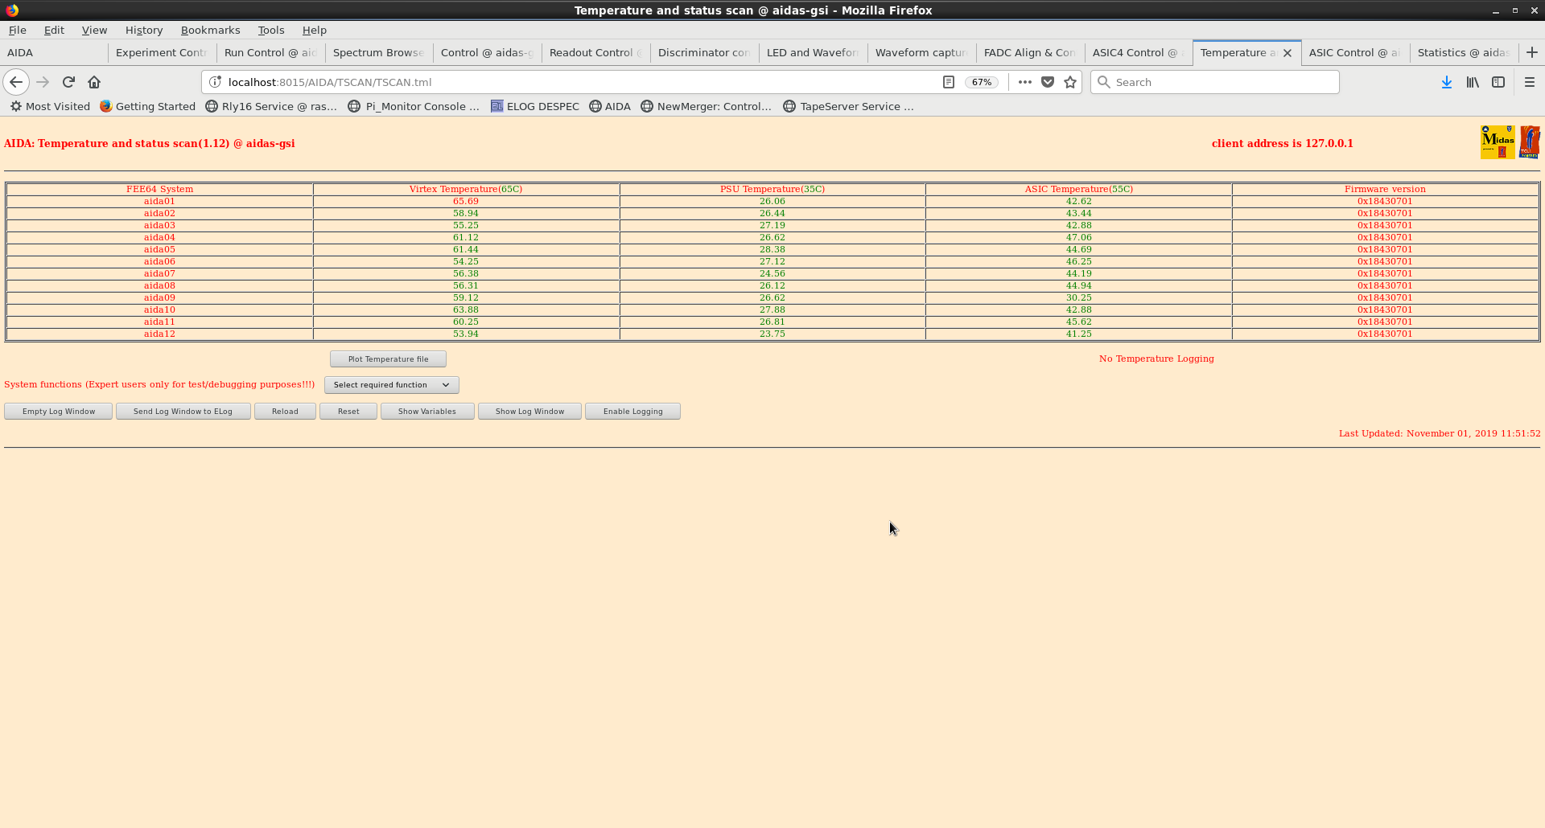Toggle Reader View icon in address bar
1545x828 pixels.
[x=949, y=82]
